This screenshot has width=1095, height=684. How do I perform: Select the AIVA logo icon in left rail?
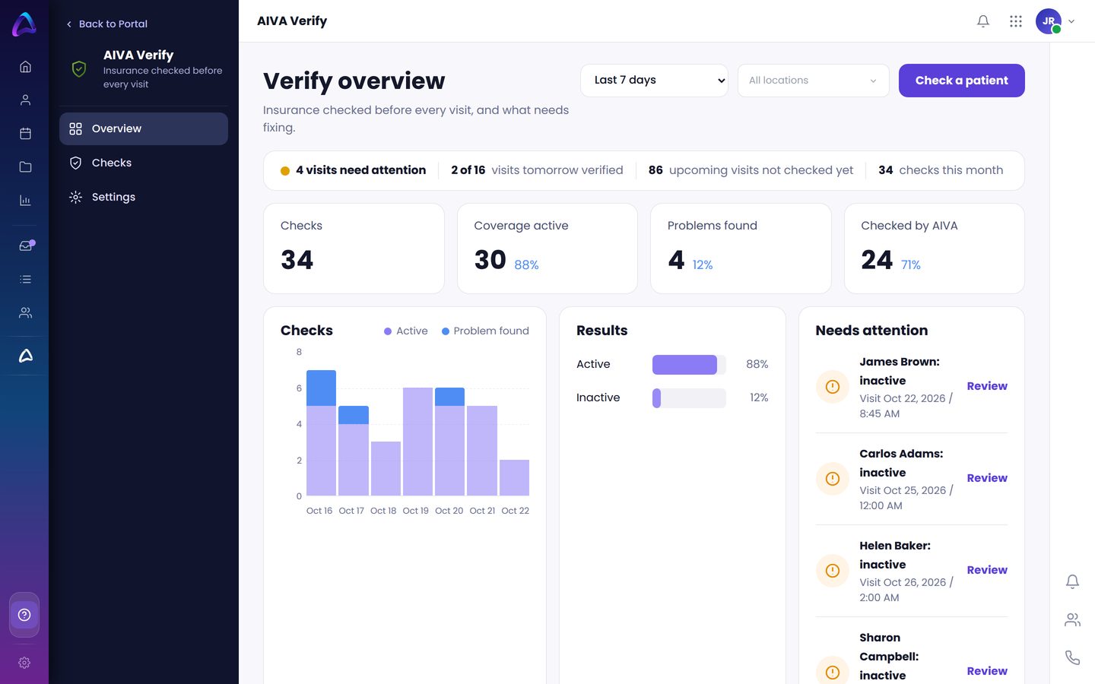pos(25,356)
